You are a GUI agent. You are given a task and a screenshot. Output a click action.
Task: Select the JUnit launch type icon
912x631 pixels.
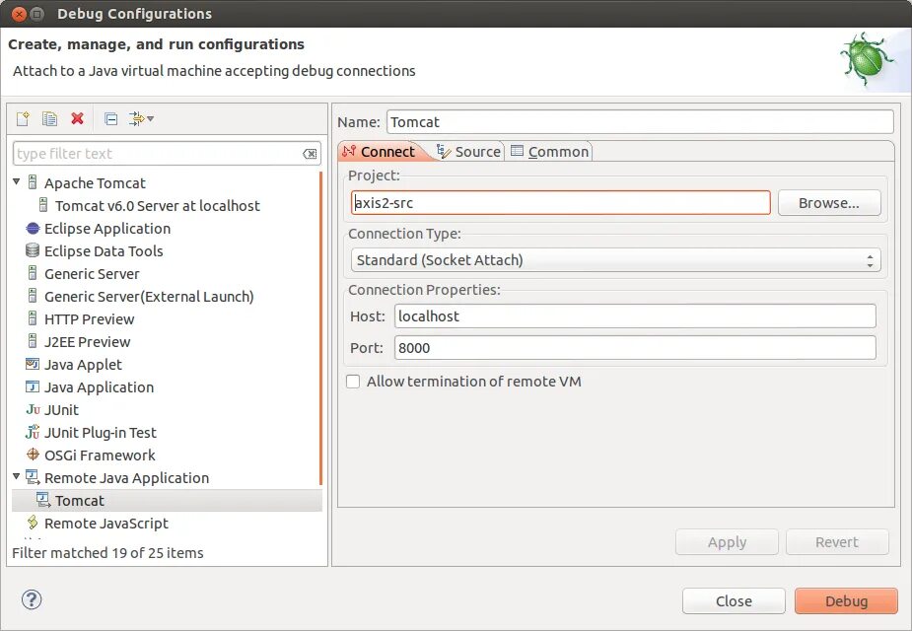point(34,409)
